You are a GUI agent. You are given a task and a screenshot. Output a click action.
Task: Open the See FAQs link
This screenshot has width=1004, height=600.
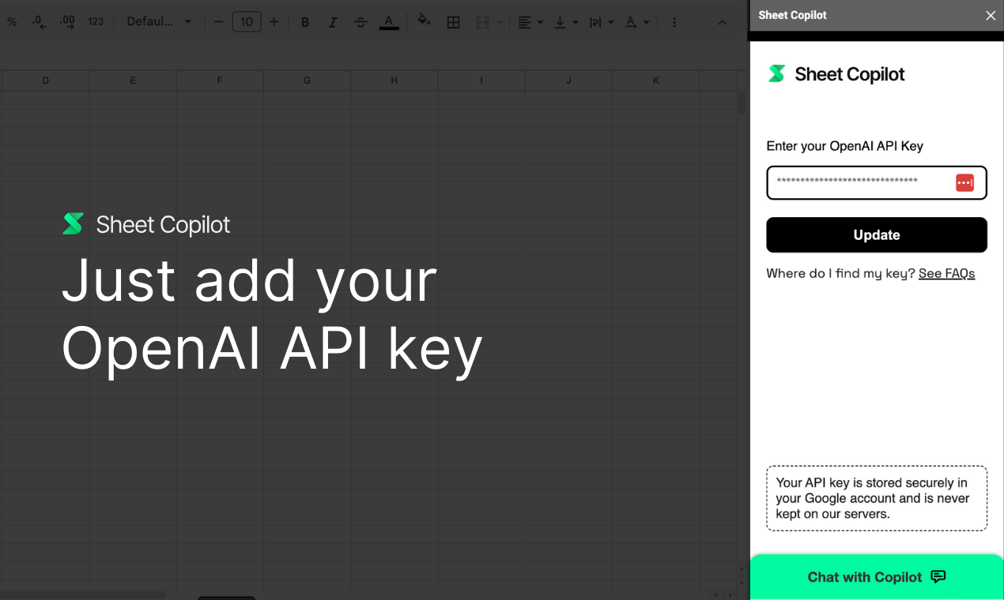point(946,273)
